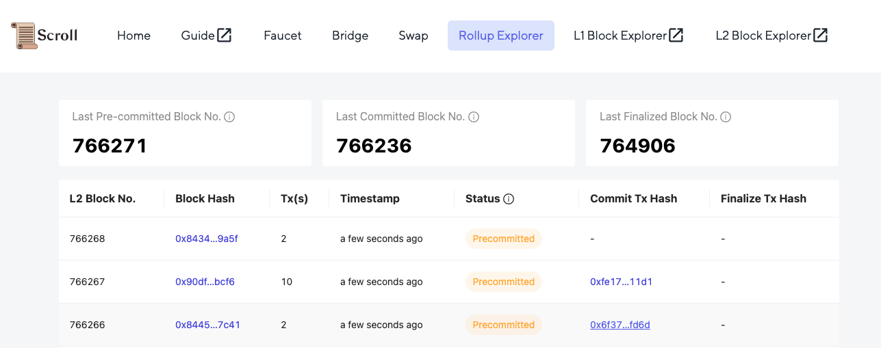
Task: Click external link icon beside L2 Block Explorer
Action: click(x=821, y=35)
